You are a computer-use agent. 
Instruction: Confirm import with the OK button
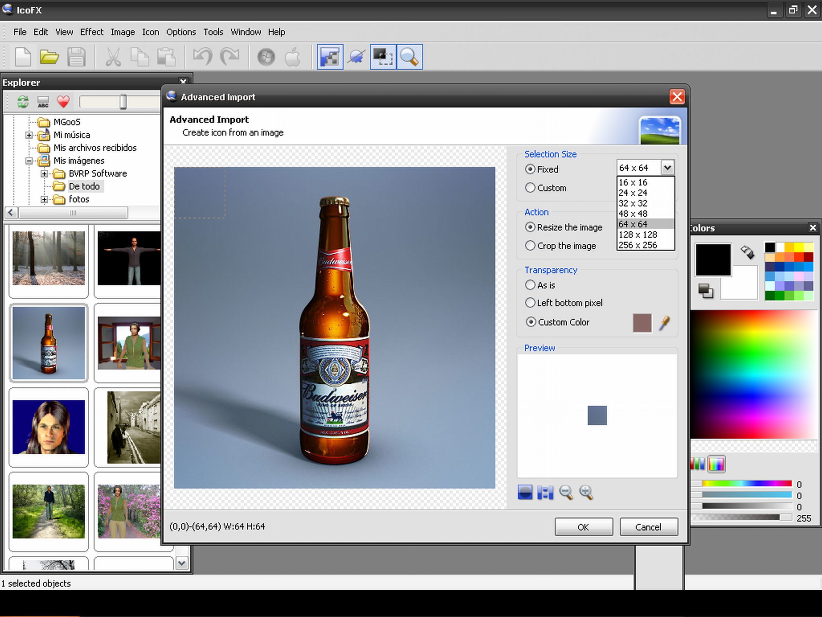click(583, 527)
